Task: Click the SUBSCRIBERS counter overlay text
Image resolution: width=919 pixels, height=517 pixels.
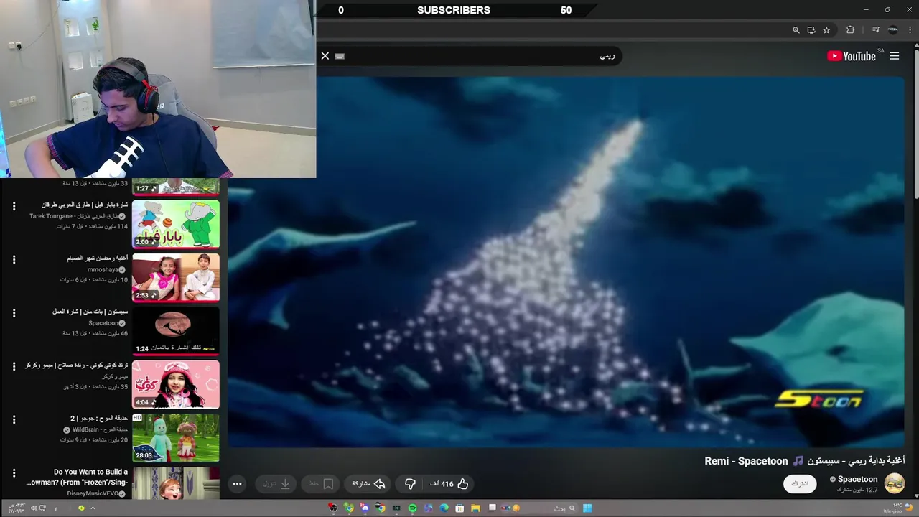Action: tap(454, 10)
